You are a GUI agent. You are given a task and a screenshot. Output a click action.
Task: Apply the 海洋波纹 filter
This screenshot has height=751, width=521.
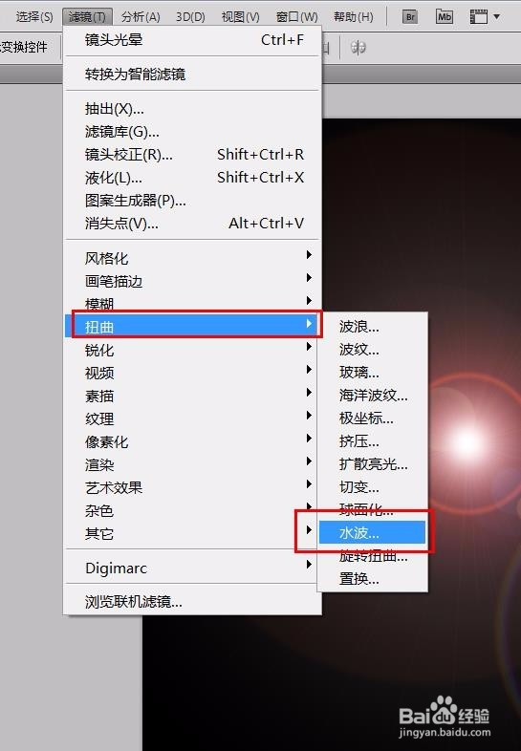pyautogui.click(x=373, y=396)
